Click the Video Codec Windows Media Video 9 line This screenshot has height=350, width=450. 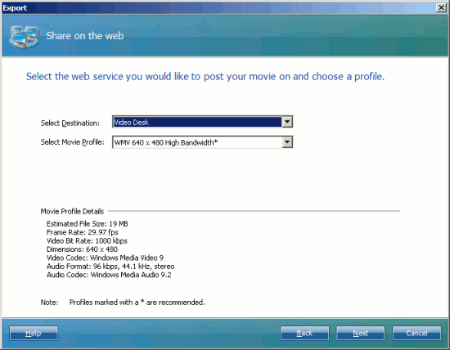click(x=105, y=258)
